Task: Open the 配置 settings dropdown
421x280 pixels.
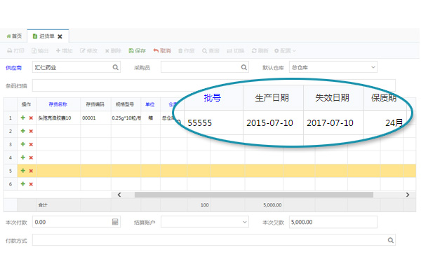Action: point(285,50)
